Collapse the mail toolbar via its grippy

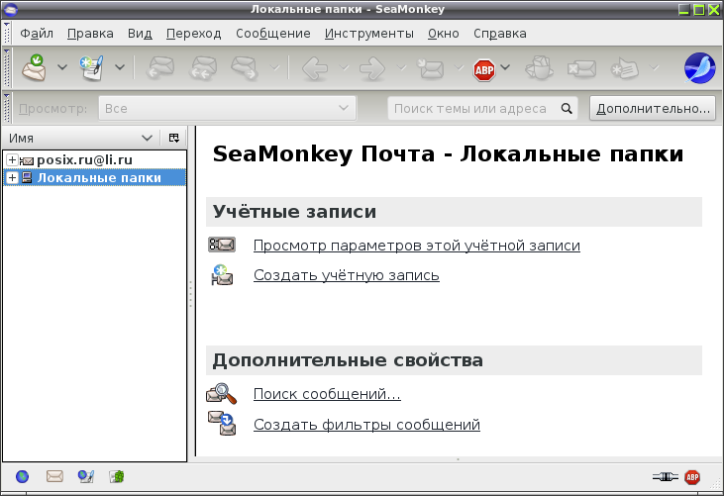(x=7, y=68)
